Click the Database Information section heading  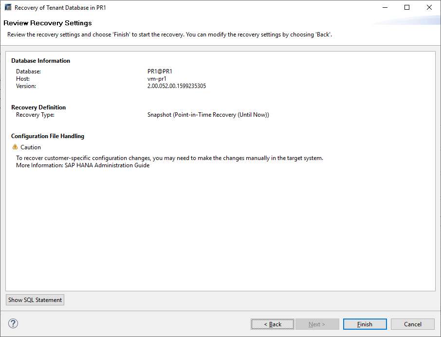[41, 61]
